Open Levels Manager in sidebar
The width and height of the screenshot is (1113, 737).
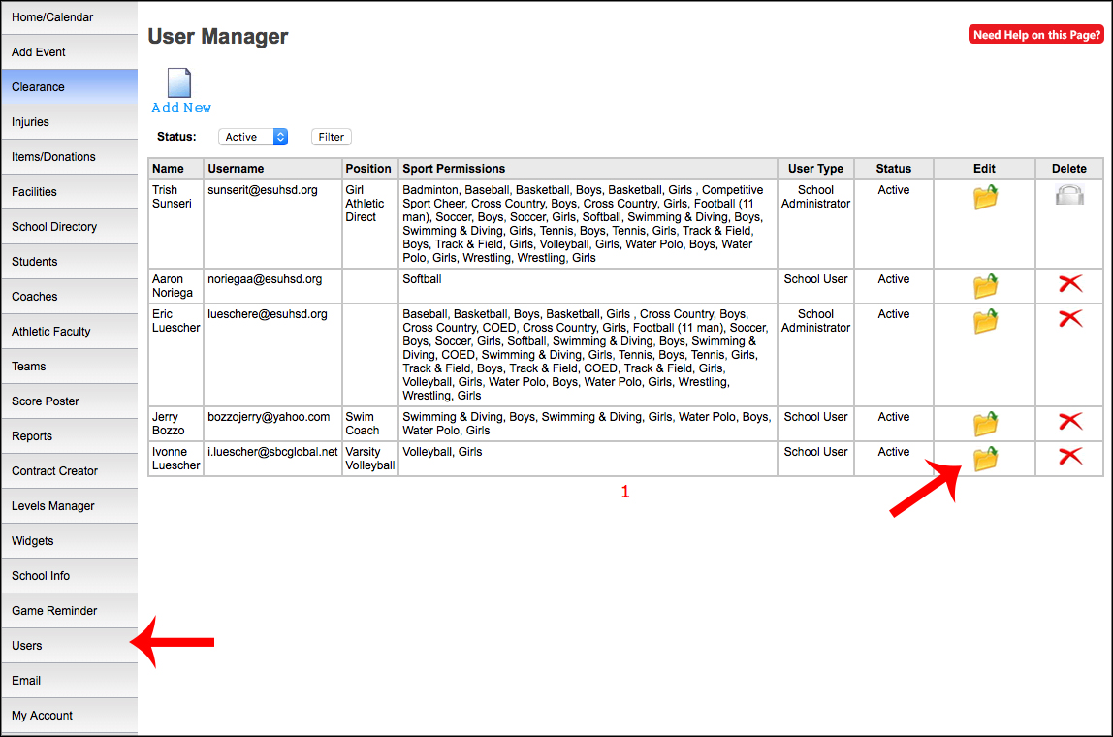click(x=70, y=505)
